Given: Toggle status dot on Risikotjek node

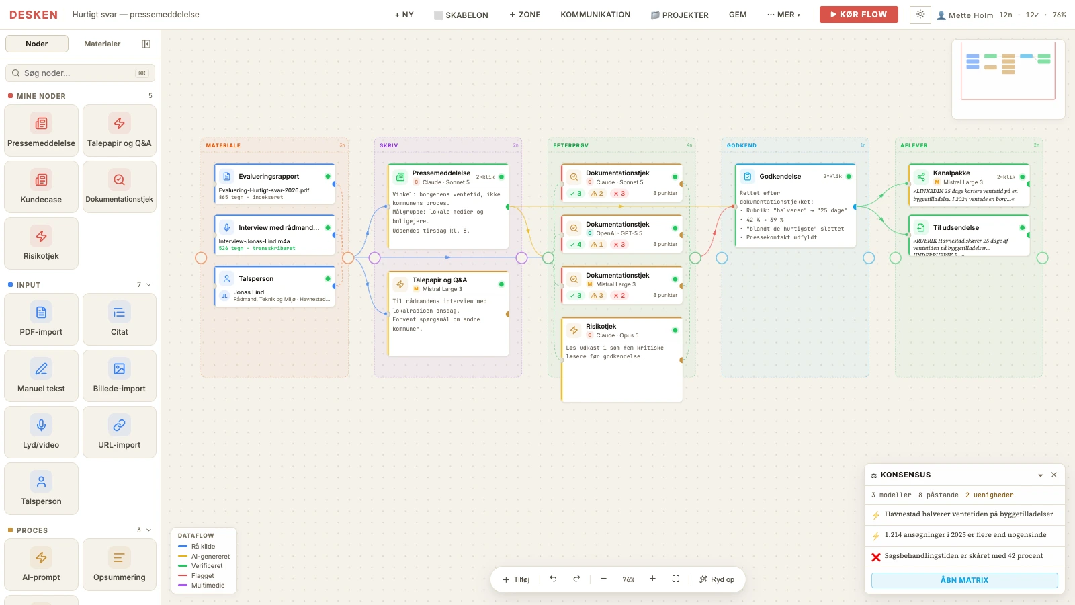Looking at the screenshot, I should click(x=675, y=330).
